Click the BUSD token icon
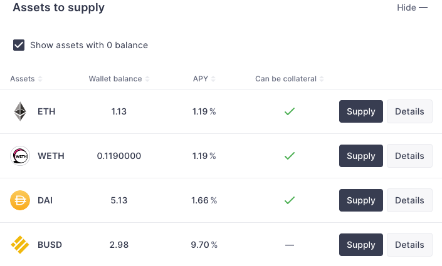The width and height of the screenshot is (442, 266). coord(20,245)
